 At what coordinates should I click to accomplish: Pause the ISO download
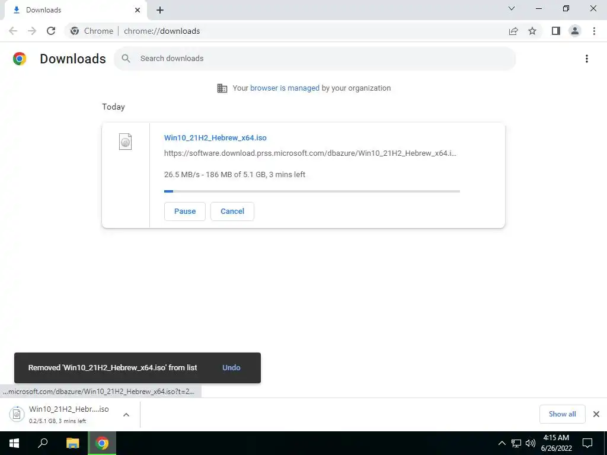pos(185,212)
